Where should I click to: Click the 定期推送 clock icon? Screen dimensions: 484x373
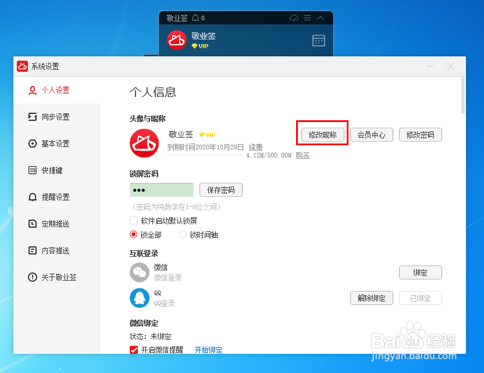(33, 224)
